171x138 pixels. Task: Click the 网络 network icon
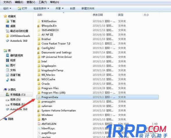(5, 119)
